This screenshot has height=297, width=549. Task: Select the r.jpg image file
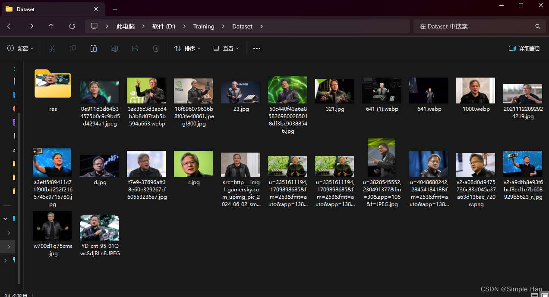(x=193, y=168)
